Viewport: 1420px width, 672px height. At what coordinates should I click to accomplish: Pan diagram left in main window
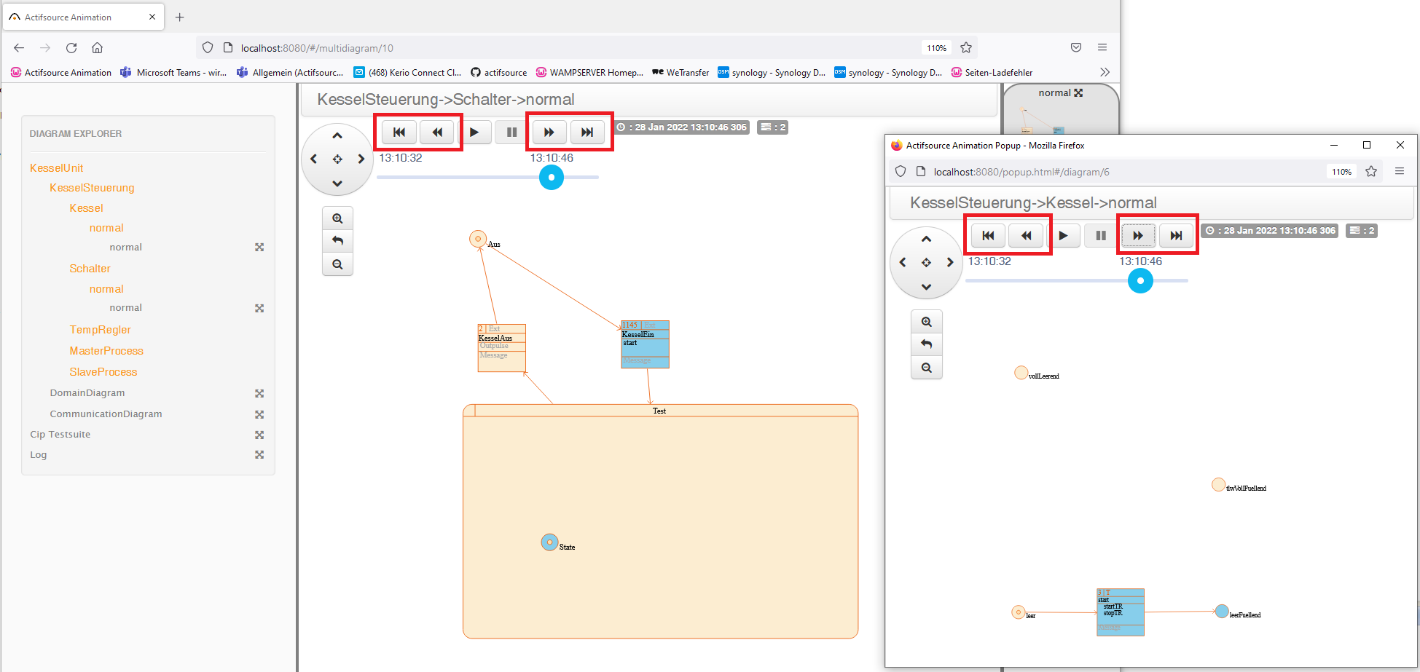313,159
